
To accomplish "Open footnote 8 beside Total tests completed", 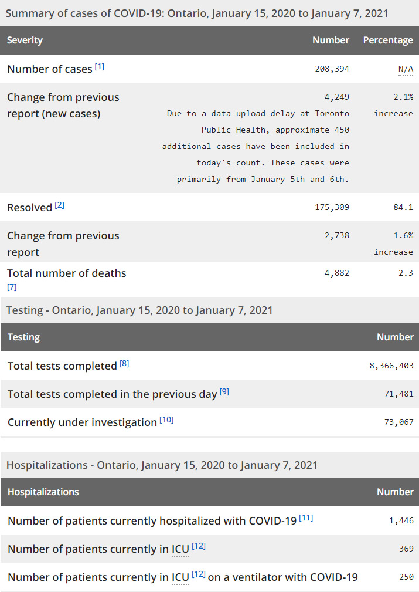I will 124,364.
